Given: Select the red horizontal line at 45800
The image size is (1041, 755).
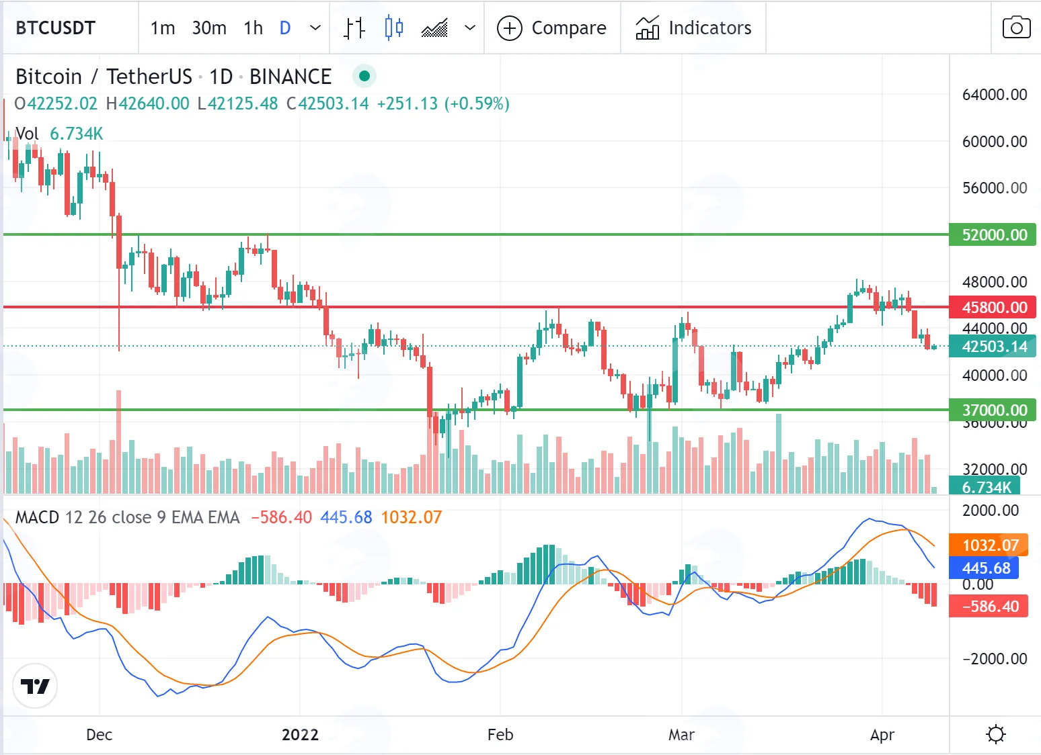Looking at the screenshot, I should pos(476,307).
